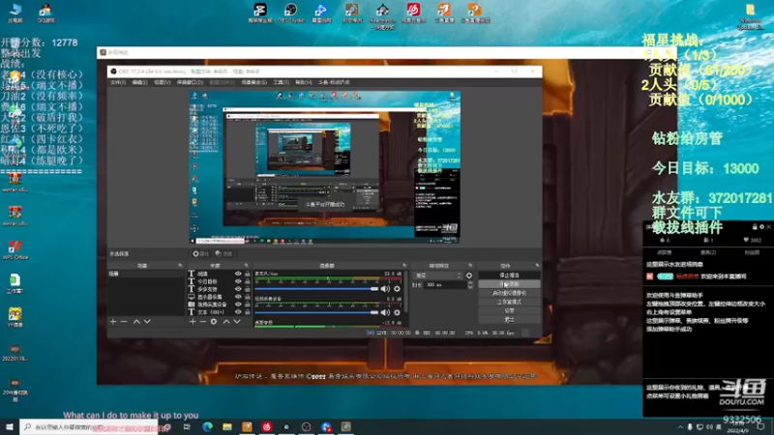Mute the 视频采集设备 audio speaker icon
This screenshot has width=774, height=435.
coord(385,312)
